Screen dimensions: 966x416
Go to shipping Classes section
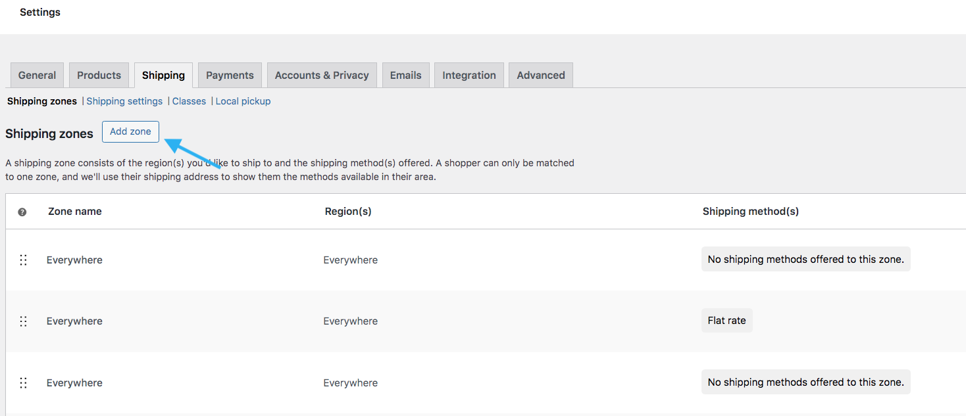pos(189,101)
